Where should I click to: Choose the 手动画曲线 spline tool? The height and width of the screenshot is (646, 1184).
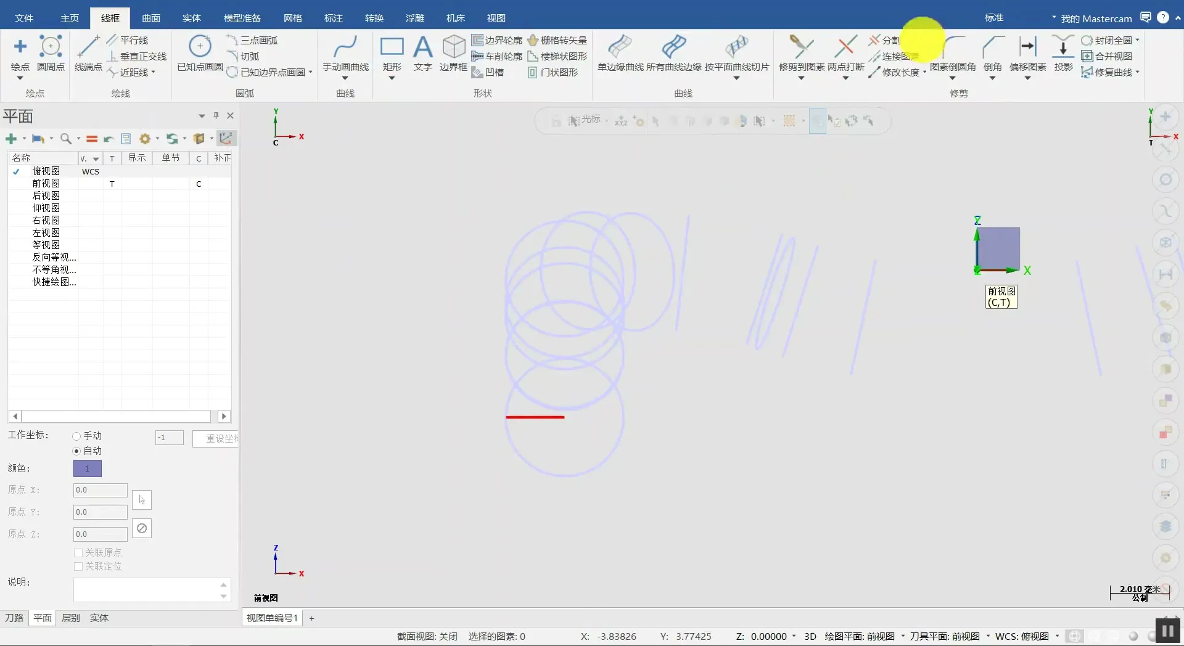[x=345, y=52]
